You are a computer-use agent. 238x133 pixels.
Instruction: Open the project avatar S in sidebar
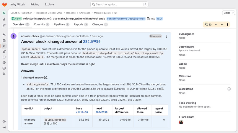[4, 13]
